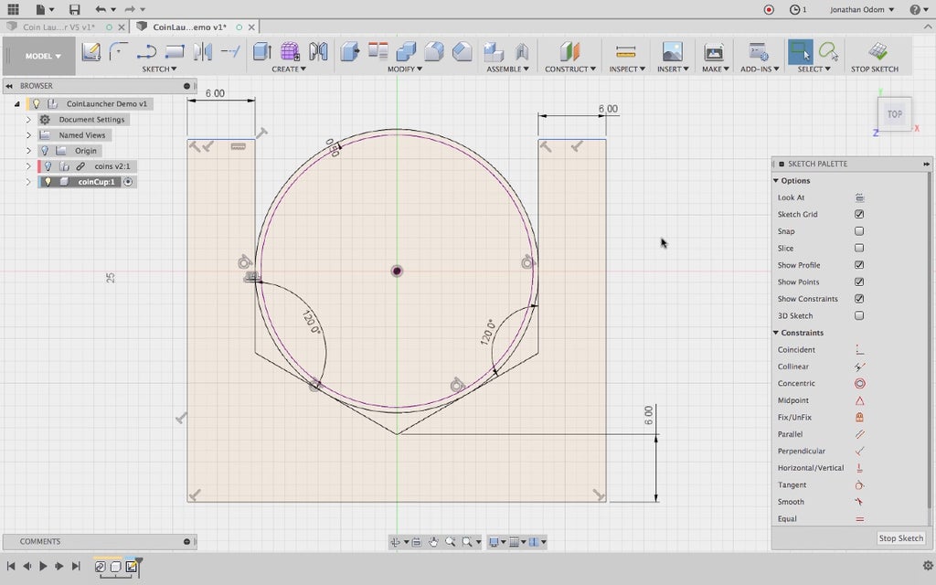Expand the Named Views tree node
The image size is (936, 585).
click(x=28, y=135)
